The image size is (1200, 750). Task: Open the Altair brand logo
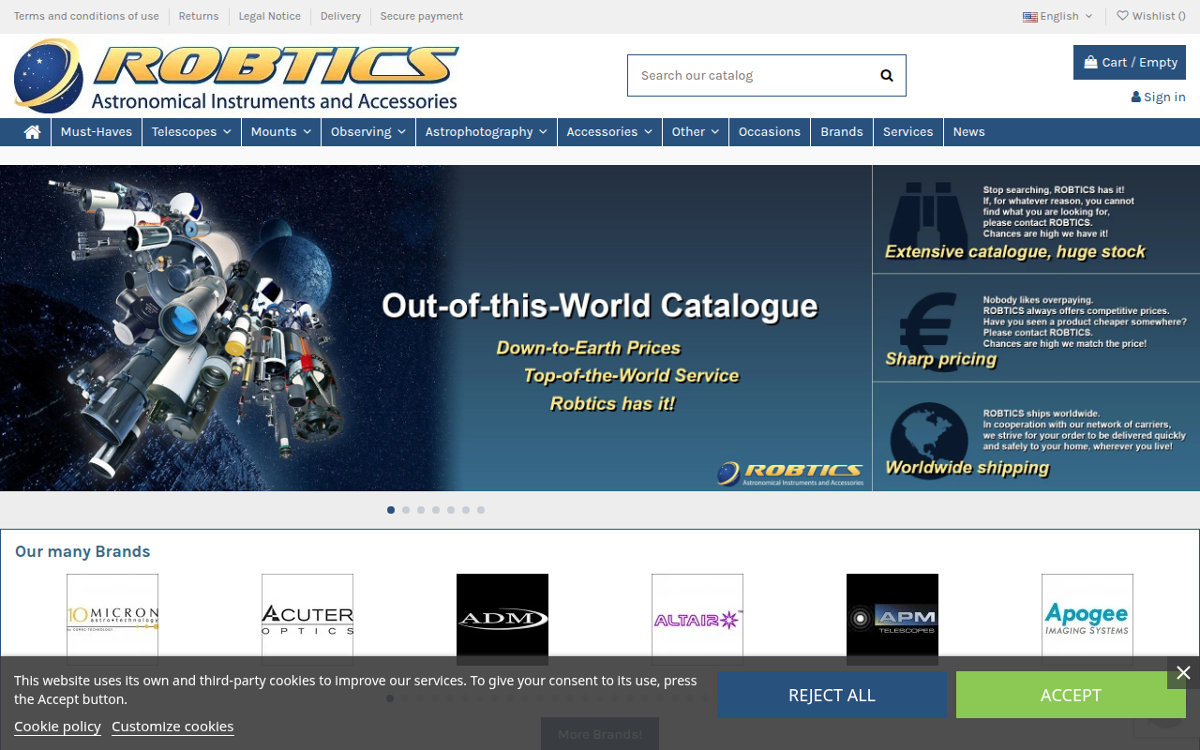click(x=697, y=618)
